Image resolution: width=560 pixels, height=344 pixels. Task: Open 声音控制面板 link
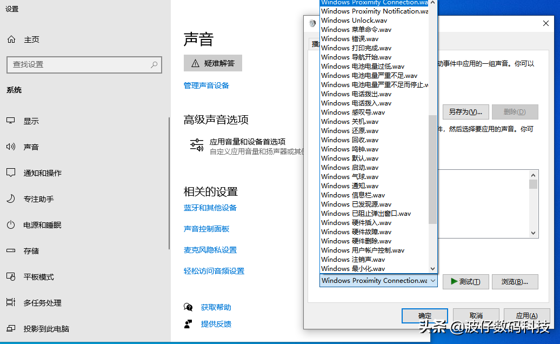(x=206, y=229)
